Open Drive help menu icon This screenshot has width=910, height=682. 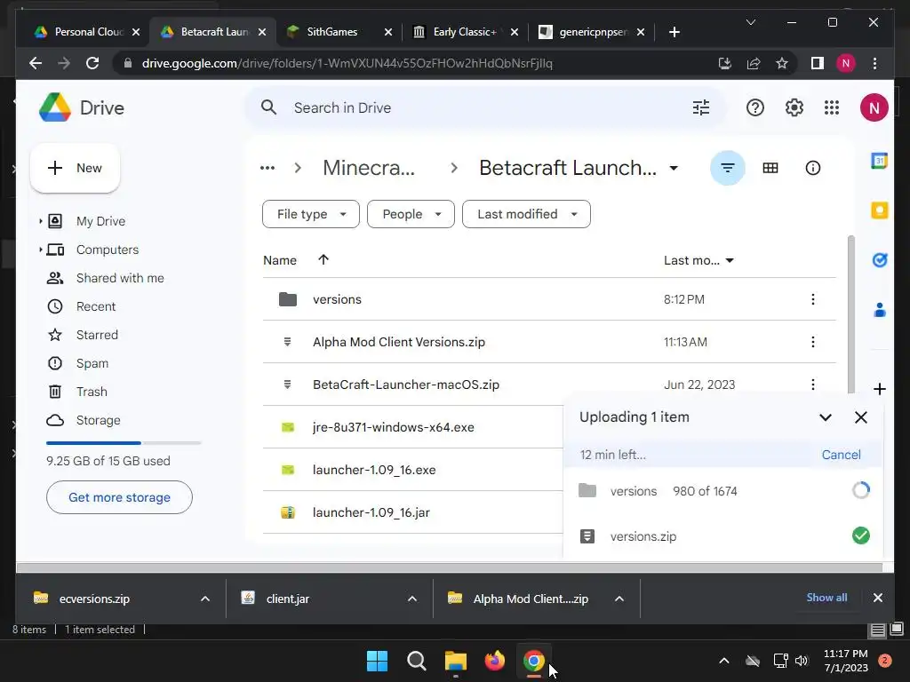point(755,107)
